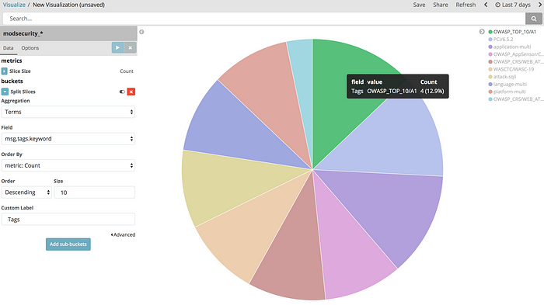
Task: Select the WASCTC/WASC-19 legend entry
Action: 511,69
